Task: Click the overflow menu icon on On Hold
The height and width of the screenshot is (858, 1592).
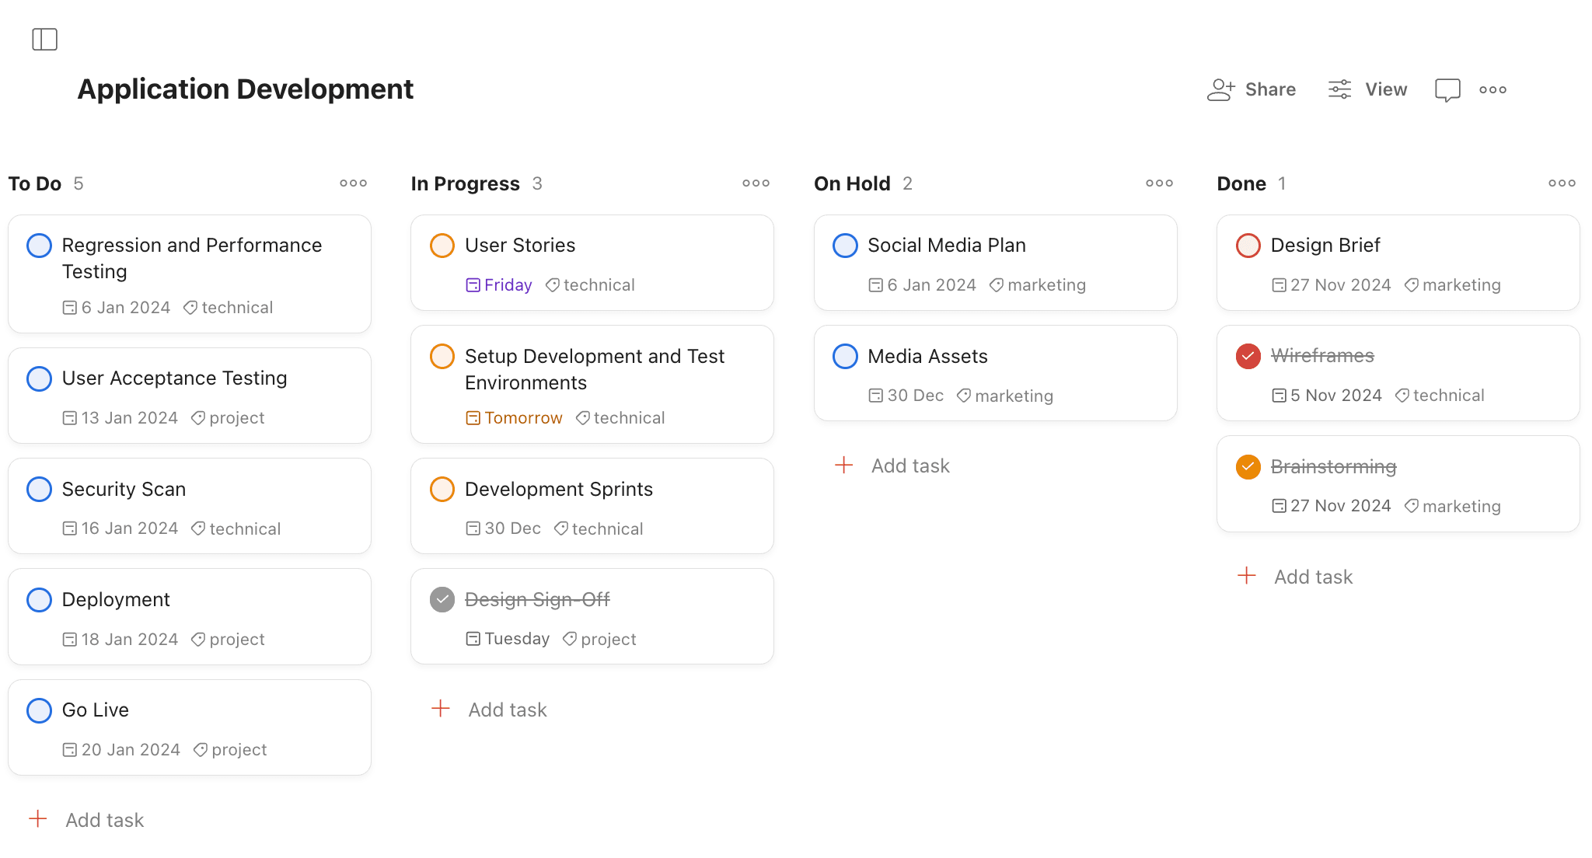Action: pyautogui.click(x=1159, y=183)
